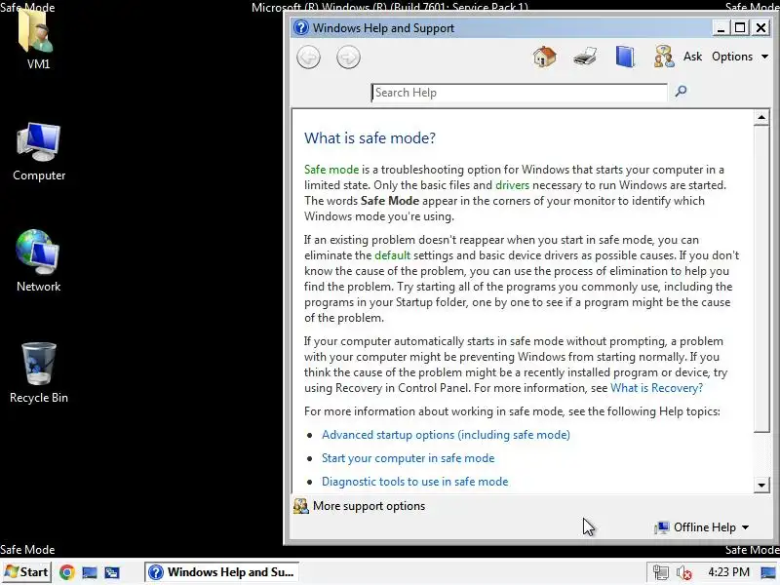Click the scrollbar down arrow in help pane
The image size is (780, 585).
(x=761, y=485)
